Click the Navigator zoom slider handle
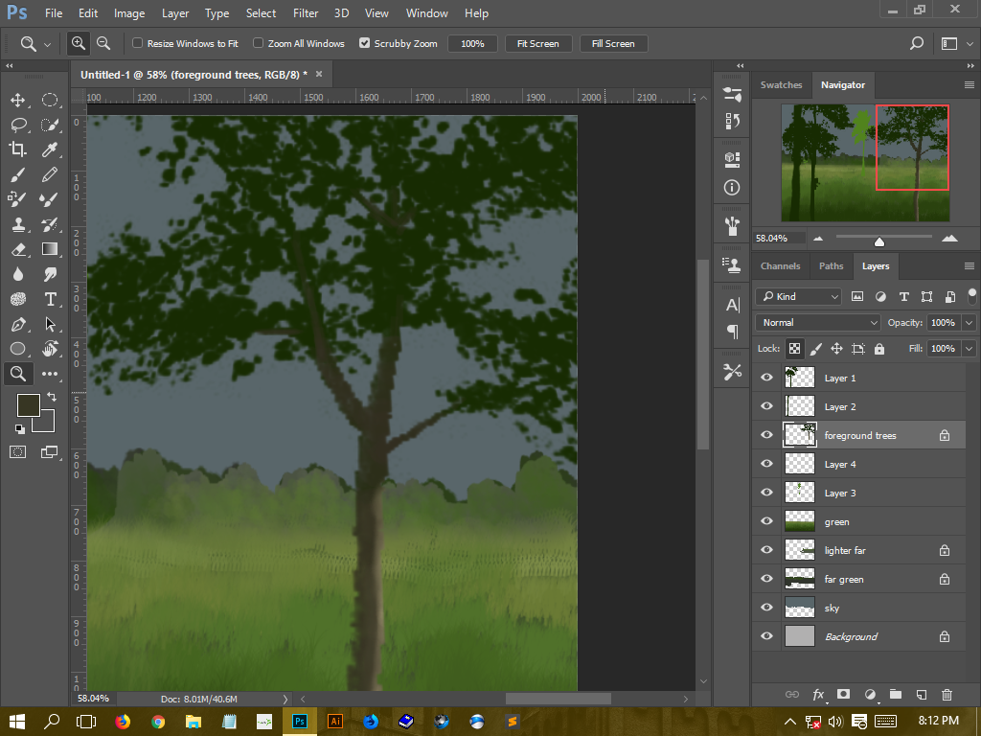Viewport: 981px width, 736px height. pos(879,241)
